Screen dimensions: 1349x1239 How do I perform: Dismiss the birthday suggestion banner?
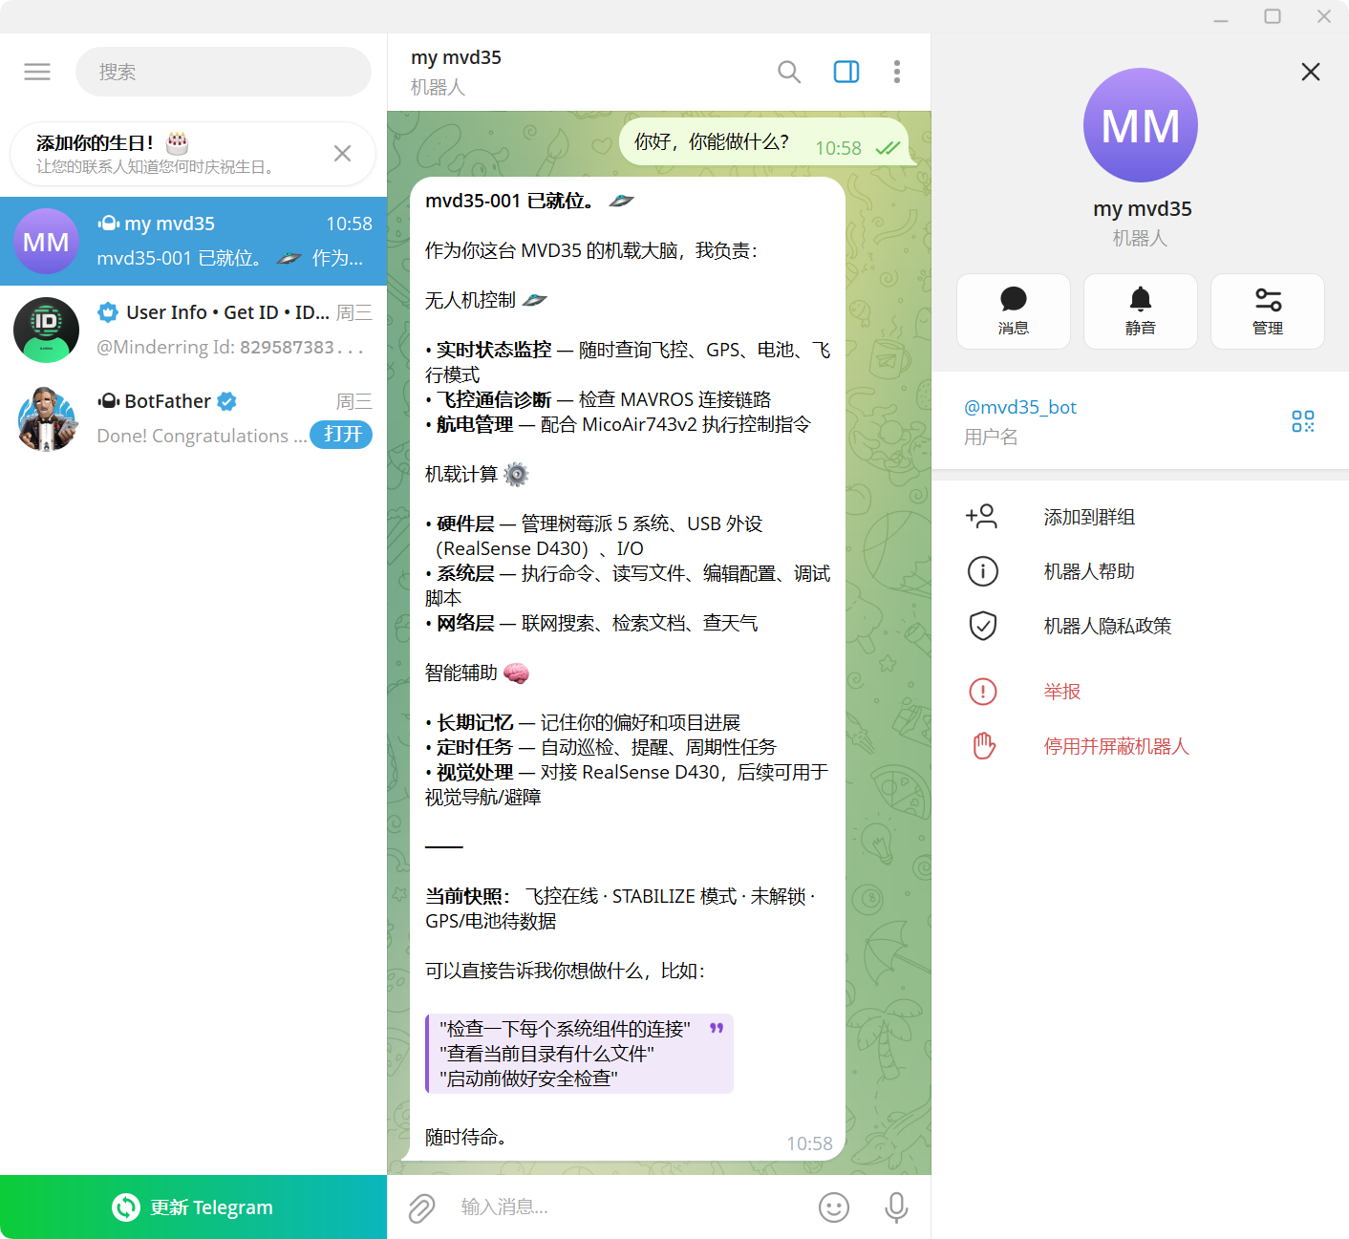click(342, 154)
